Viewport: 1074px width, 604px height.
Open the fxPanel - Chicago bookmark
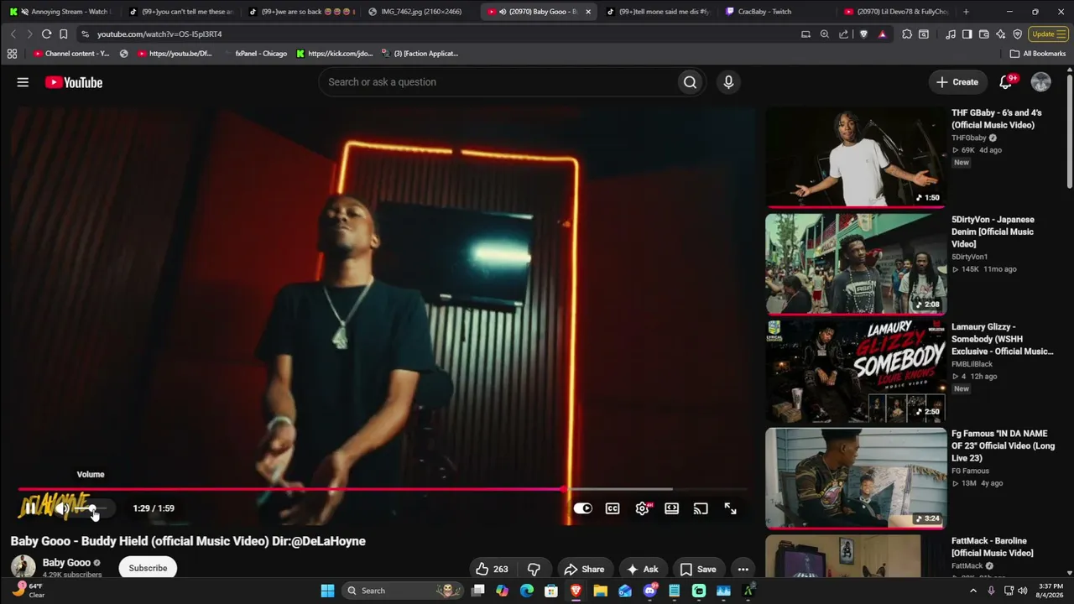(x=255, y=54)
